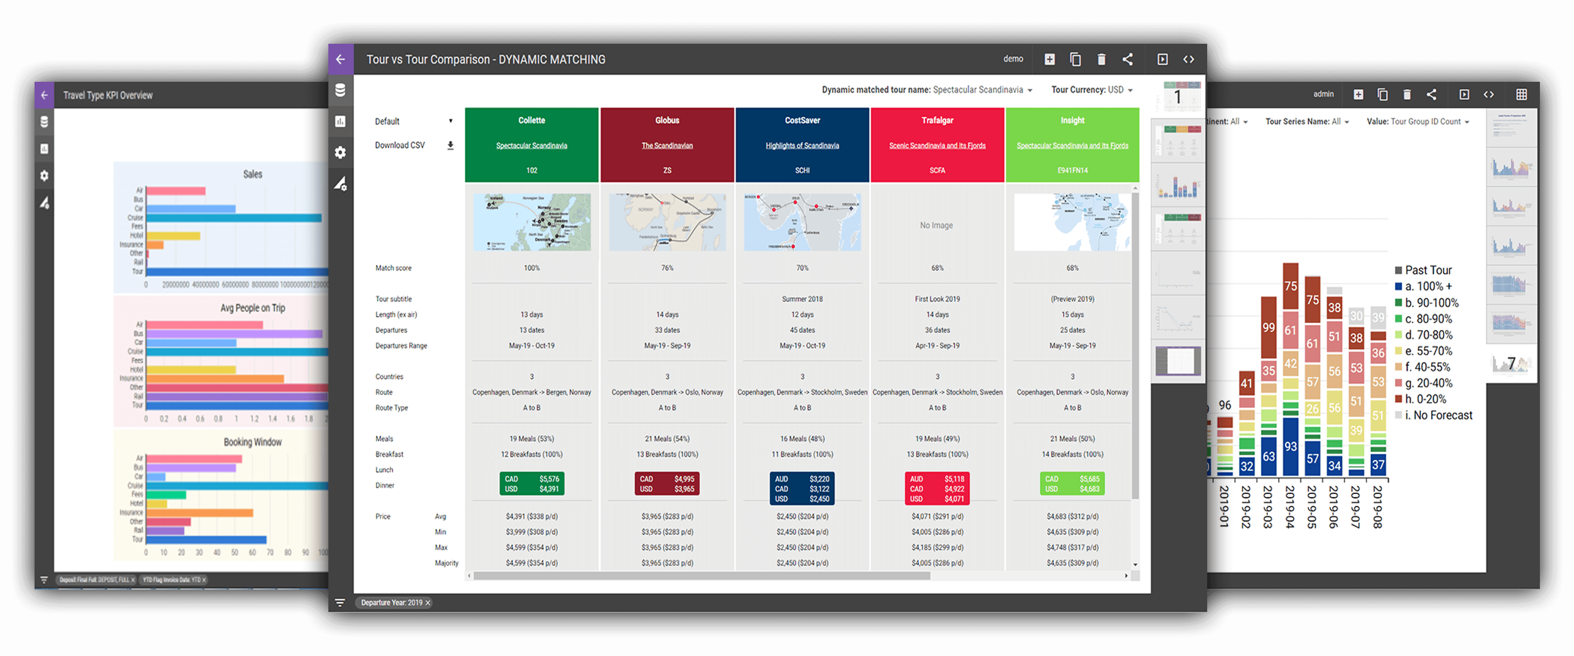Click demo user label in Tour Comparison header
The width and height of the screenshot is (1574, 656).
1013,59
